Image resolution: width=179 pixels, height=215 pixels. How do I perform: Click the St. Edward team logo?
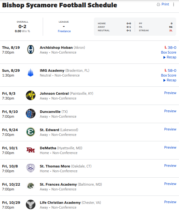coord(31,132)
